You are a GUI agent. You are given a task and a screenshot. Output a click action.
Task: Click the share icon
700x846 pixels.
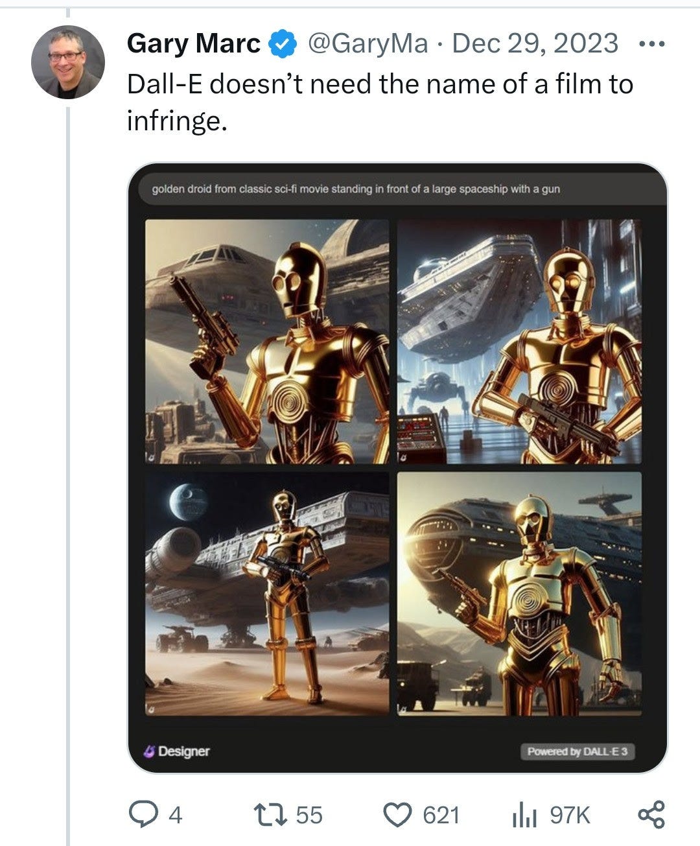tap(651, 814)
